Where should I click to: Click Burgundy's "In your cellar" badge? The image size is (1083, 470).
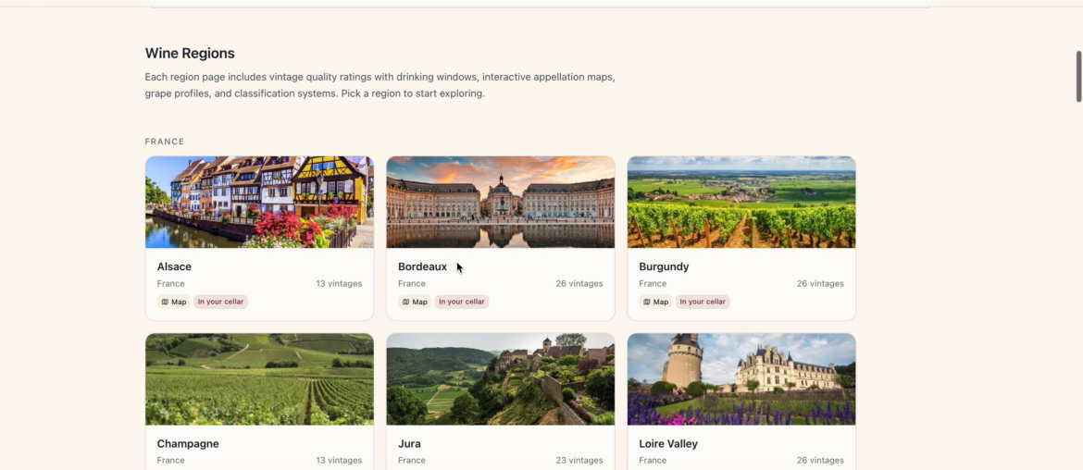coord(703,302)
